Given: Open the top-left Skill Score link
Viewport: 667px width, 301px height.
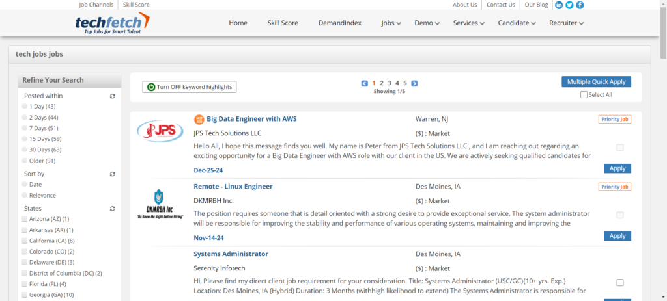Looking at the screenshot, I should point(136,5).
